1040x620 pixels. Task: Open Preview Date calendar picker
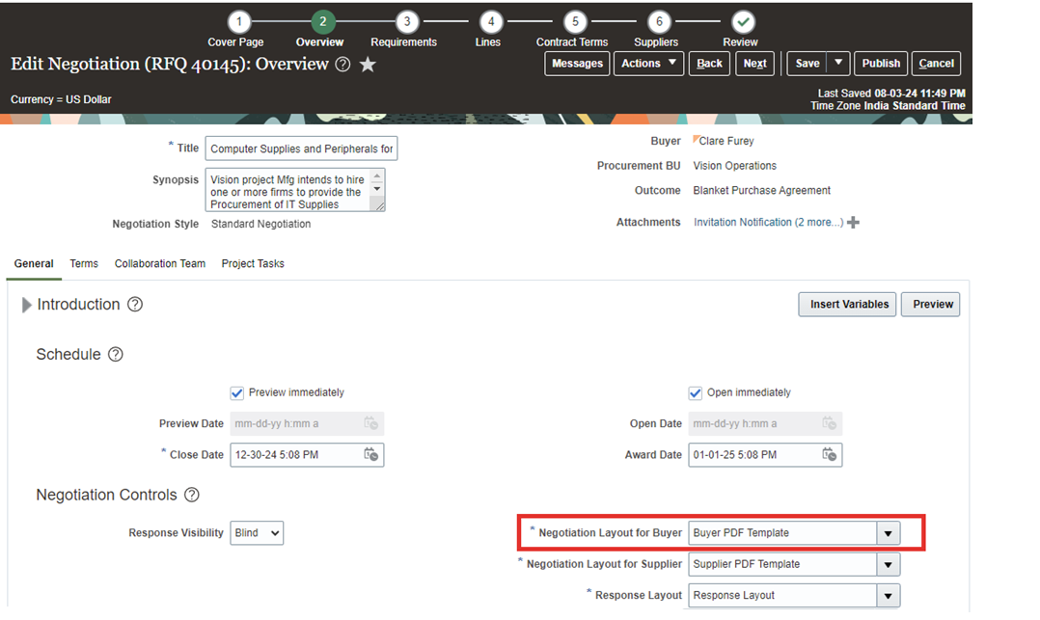click(x=370, y=423)
